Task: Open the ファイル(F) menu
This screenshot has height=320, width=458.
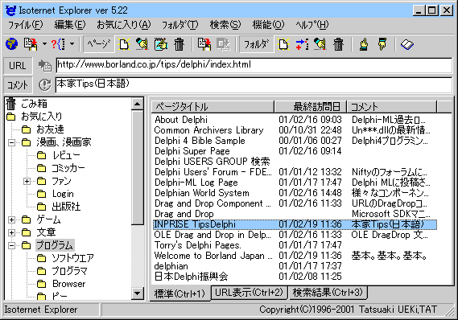Action: (26, 25)
